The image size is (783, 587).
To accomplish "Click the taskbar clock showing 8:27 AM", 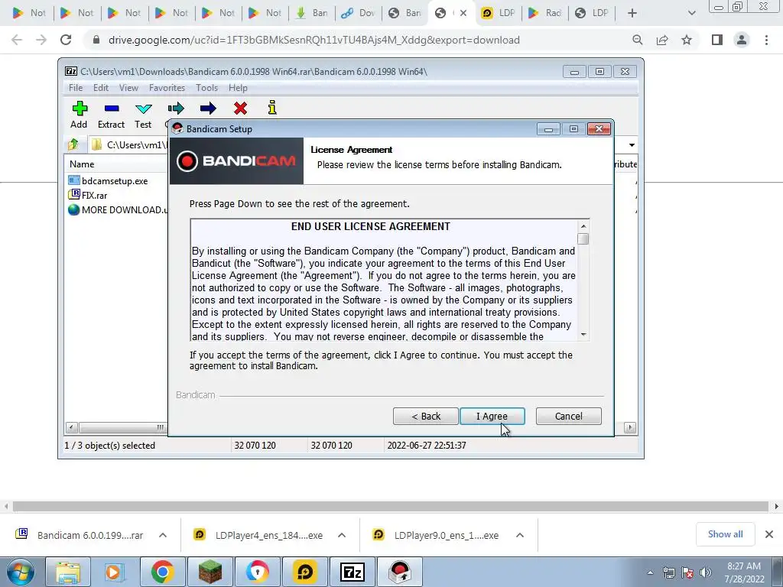I will coord(744,572).
